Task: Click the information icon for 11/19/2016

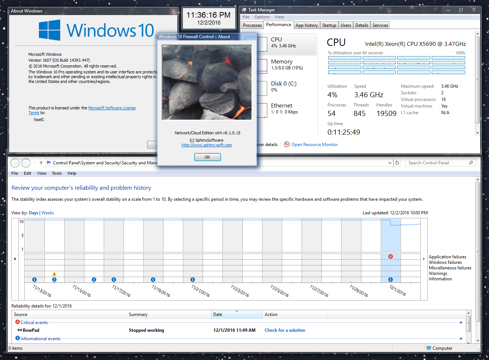Action: point(153,280)
